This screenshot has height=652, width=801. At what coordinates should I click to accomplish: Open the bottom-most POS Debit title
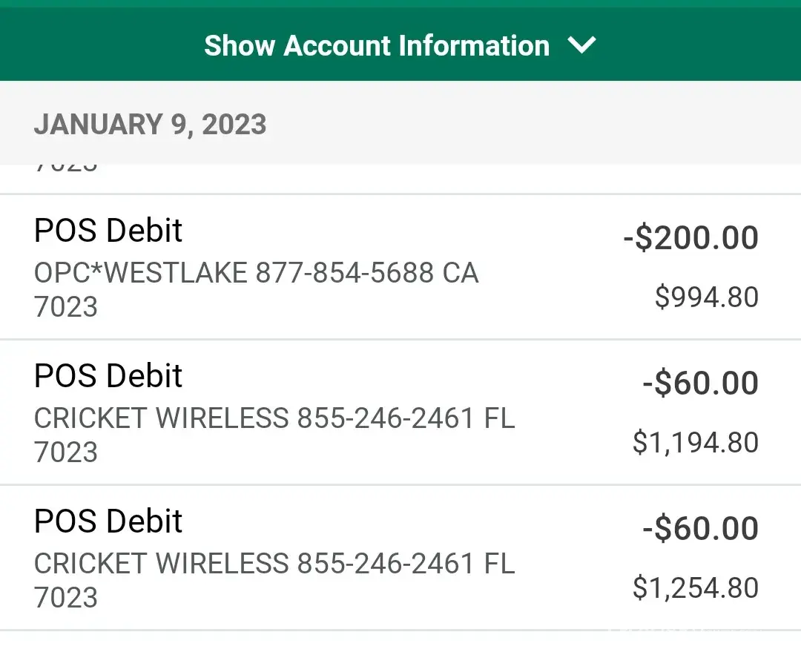pos(108,521)
